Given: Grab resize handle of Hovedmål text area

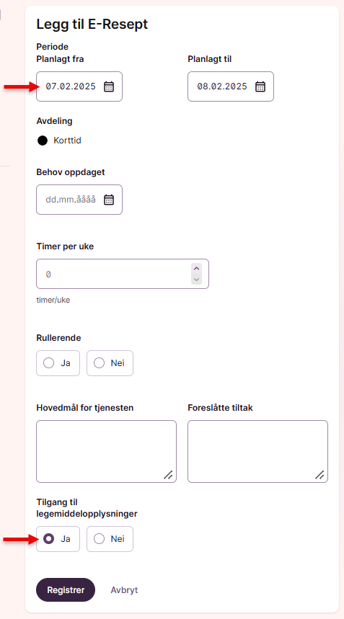Looking at the screenshot, I should point(168,474).
